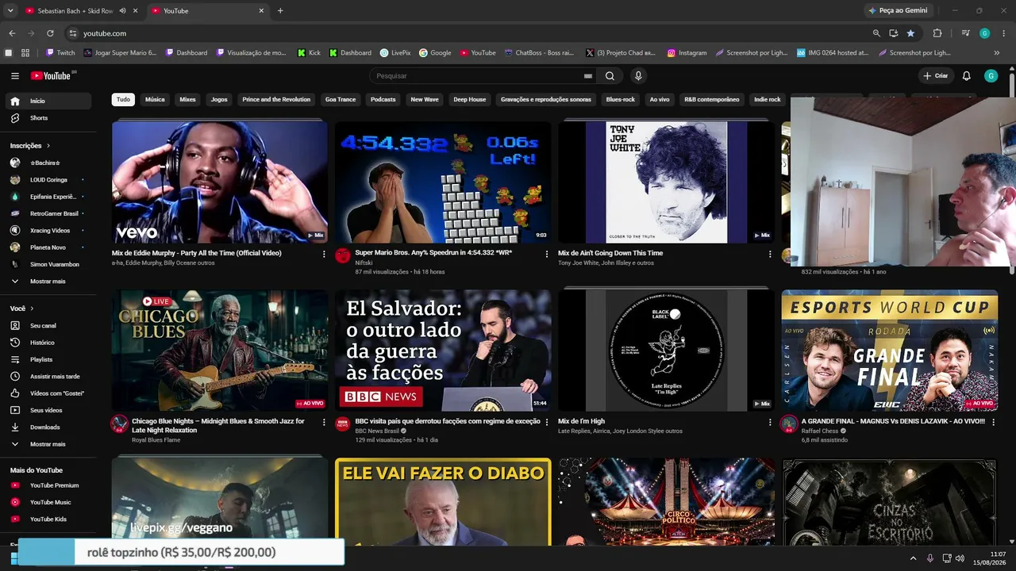Open the browser Extensions puzzle icon
The height and width of the screenshot is (571, 1016).
point(937,33)
